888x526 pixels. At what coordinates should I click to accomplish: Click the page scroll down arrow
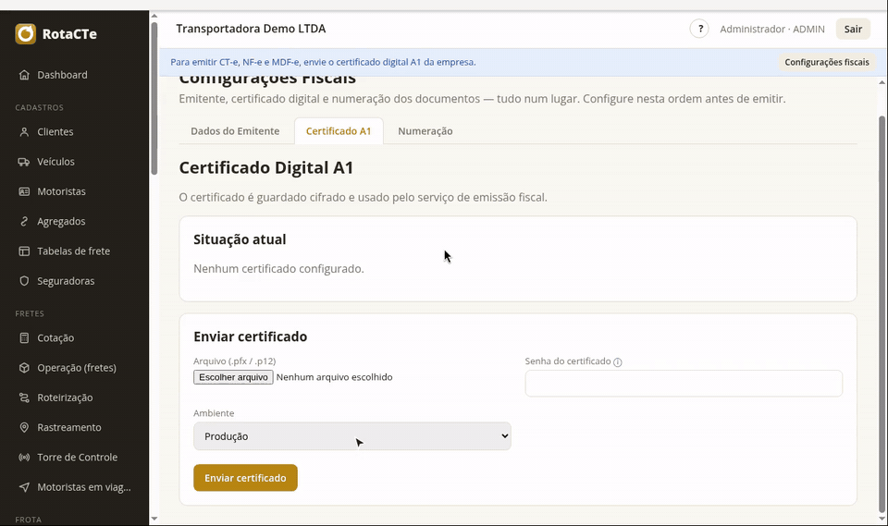pos(882,519)
